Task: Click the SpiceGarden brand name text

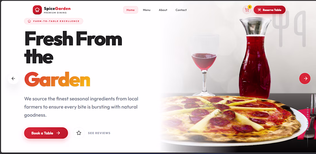Action: coord(57,8)
